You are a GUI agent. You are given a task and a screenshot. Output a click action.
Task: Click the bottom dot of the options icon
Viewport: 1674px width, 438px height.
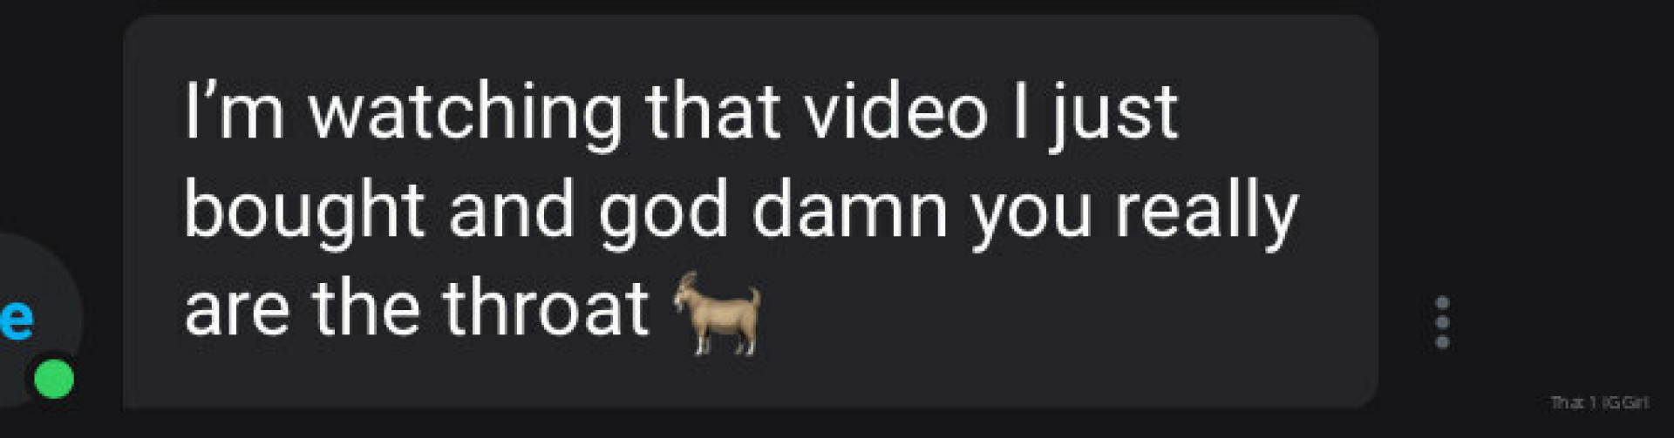[1442, 342]
